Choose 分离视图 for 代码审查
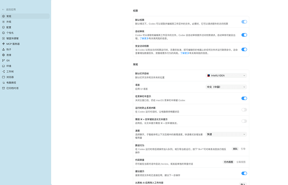Viewport: 288px width, 185px height. pyautogui.click(x=241, y=162)
